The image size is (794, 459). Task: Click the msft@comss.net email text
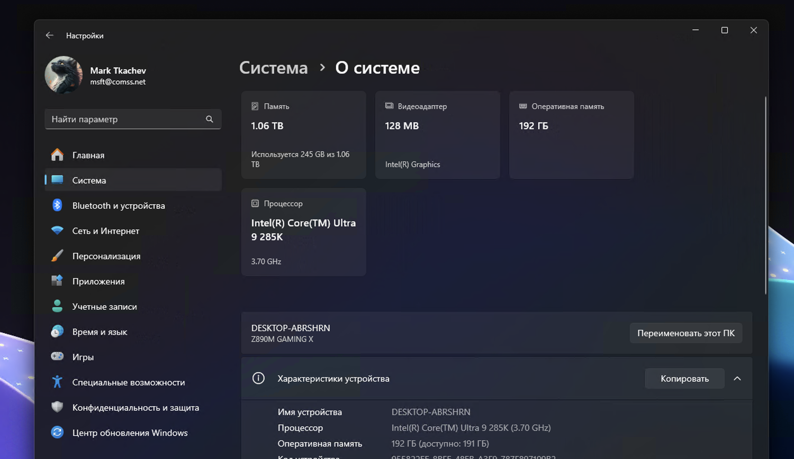pos(118,82)
